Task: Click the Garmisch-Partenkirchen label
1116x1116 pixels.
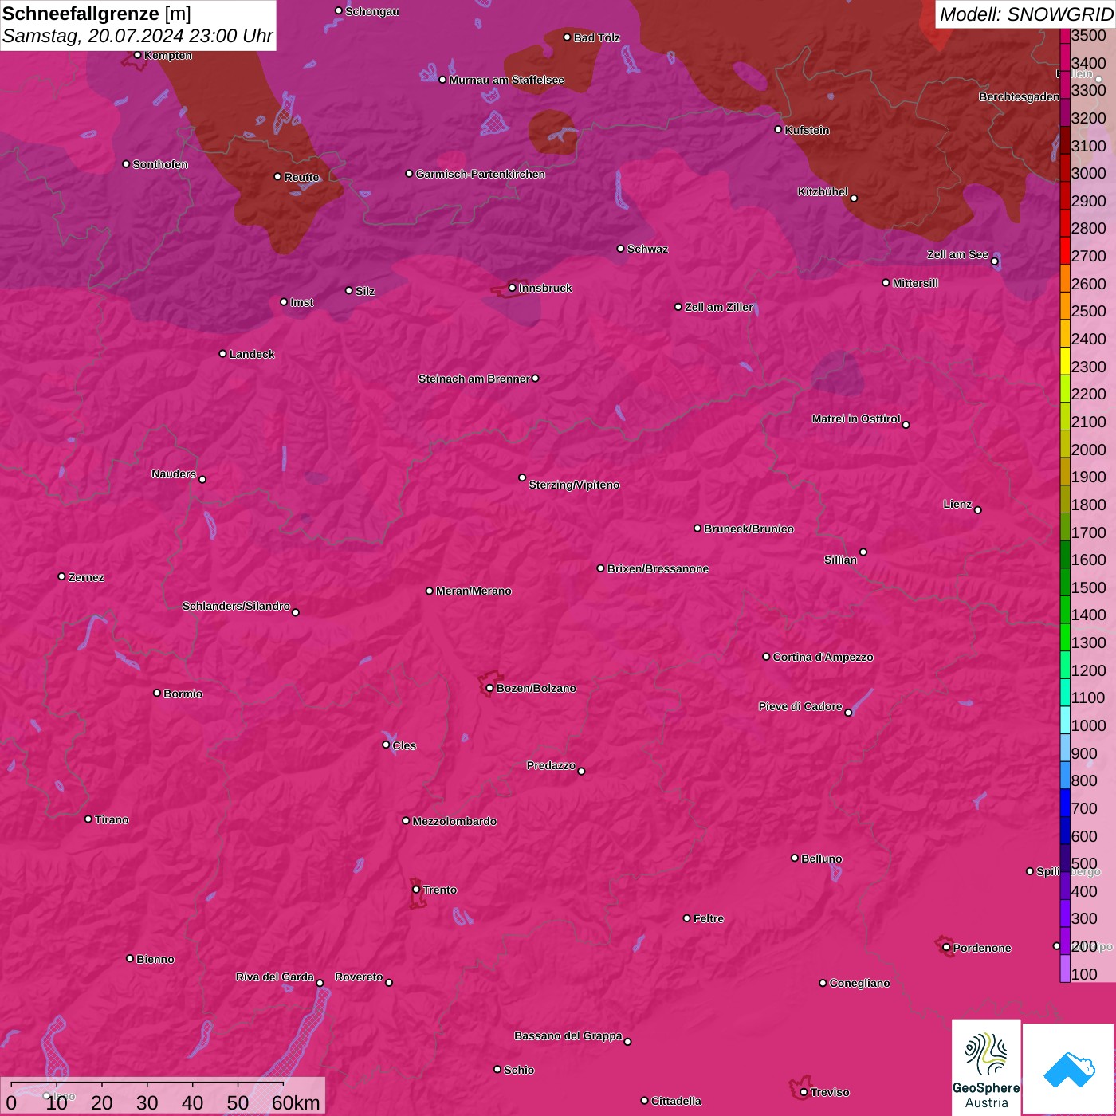Action: [x=481, y=174]
